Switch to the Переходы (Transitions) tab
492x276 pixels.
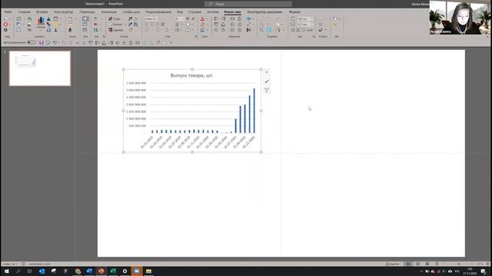tap(87, 12)
